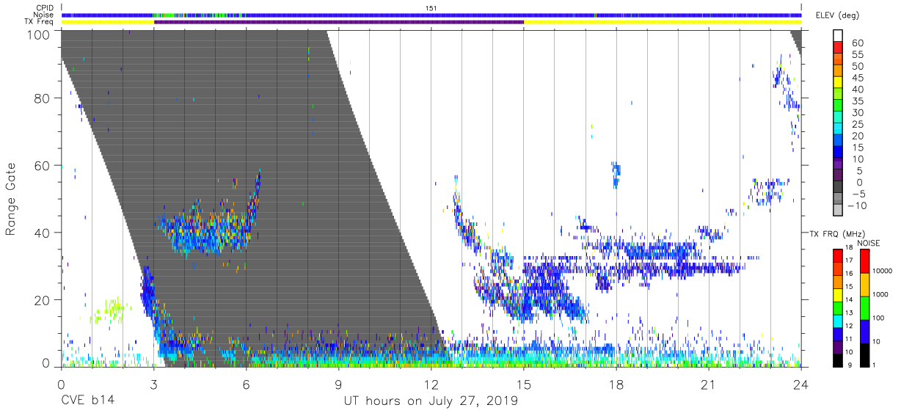The width and height of the screenshot is (901, 416).
Task: Click the '1' label on NOISE colorbar
Action: (875, 365)
